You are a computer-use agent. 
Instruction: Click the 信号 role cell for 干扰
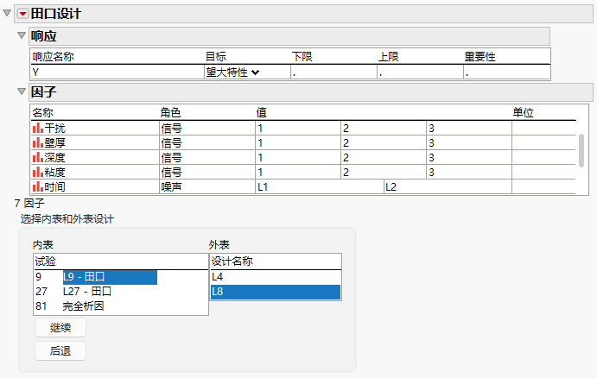207,128
